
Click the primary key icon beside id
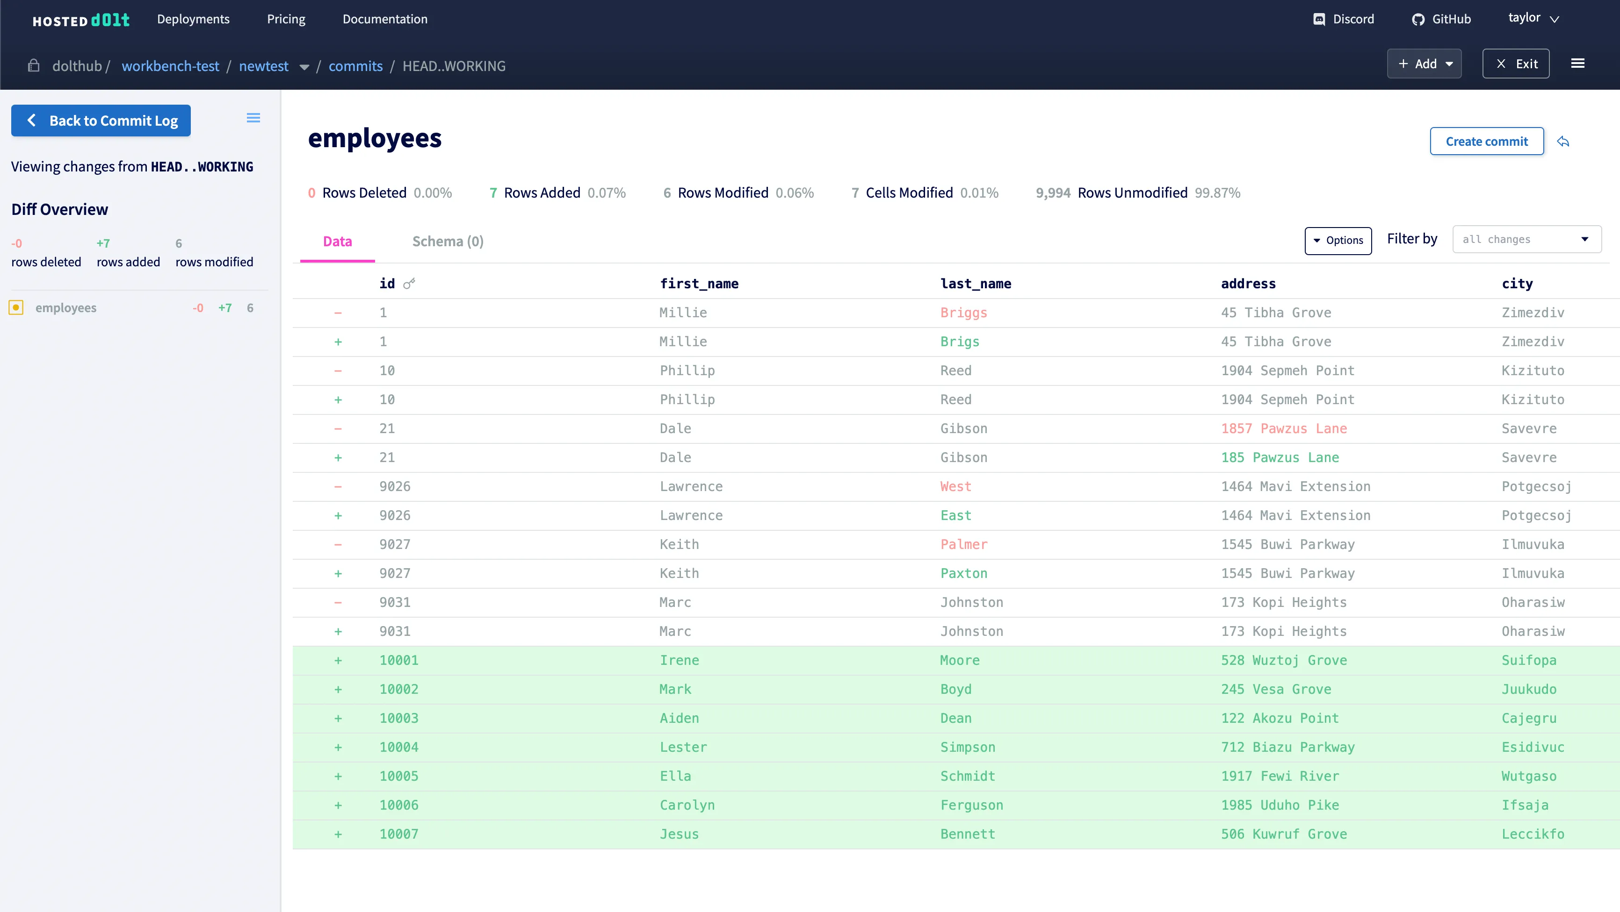click(x=409, y=284)
